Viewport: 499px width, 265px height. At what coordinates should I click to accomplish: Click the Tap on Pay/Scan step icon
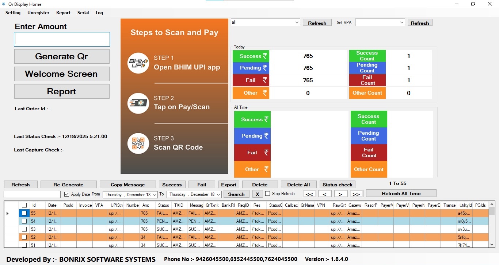coord(138,103)
